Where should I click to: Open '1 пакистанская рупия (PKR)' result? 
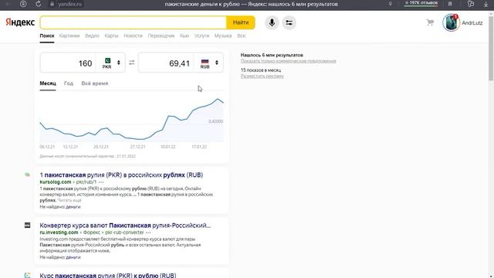tap(121, 175)
